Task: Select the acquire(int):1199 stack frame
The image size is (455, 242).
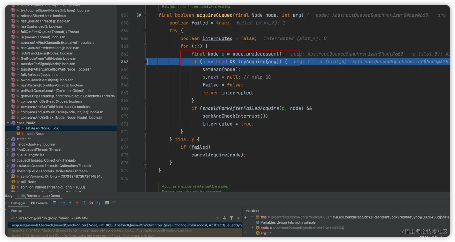Action: [125, 231]
